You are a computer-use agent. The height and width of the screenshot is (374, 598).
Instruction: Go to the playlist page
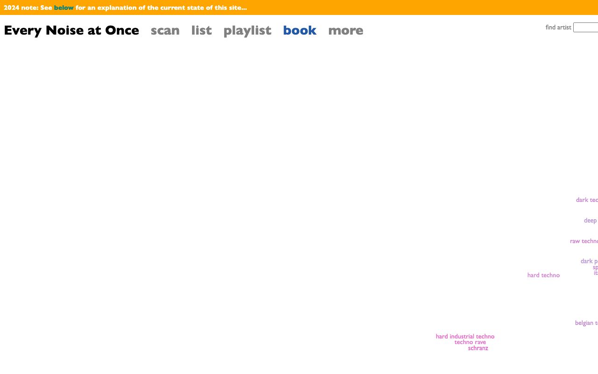point(247,30)
